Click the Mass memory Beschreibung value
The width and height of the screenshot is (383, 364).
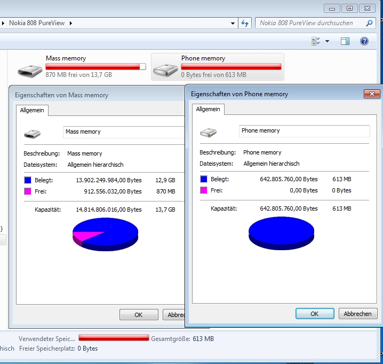point(85,153)
